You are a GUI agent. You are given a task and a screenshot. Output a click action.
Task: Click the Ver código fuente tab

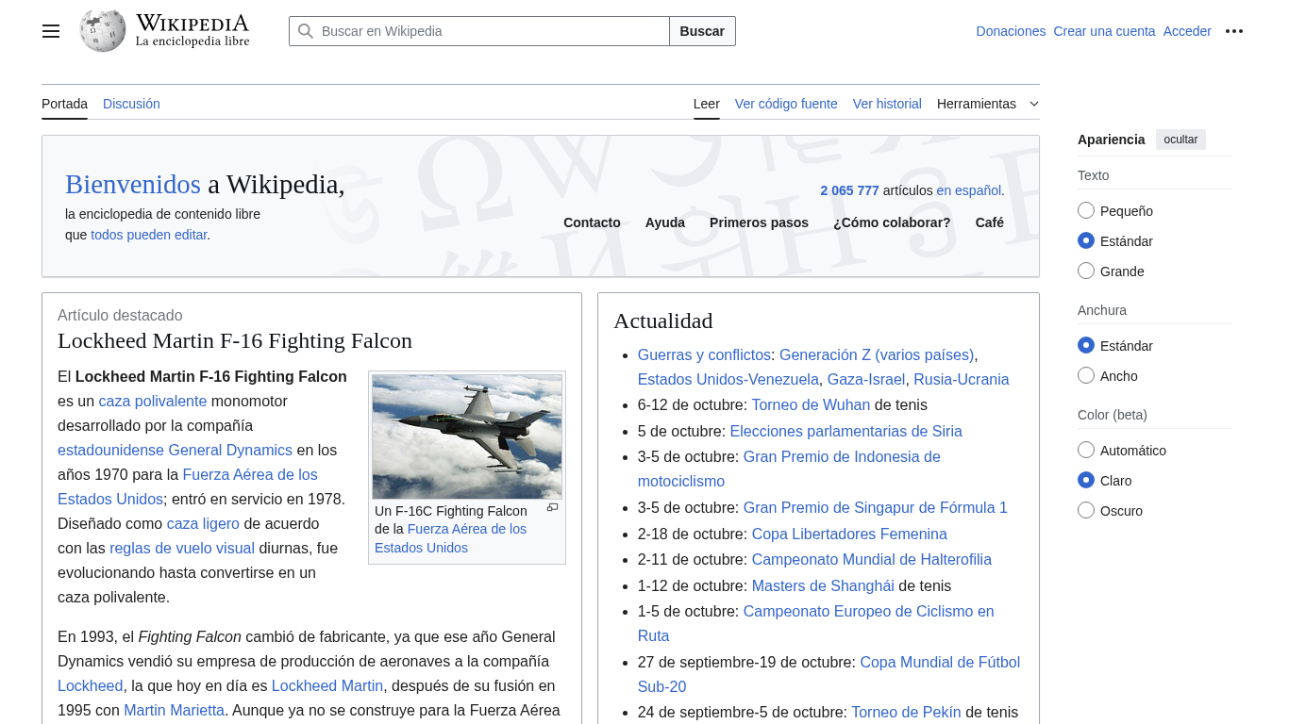pyautogui.click(x=785, y=104)
